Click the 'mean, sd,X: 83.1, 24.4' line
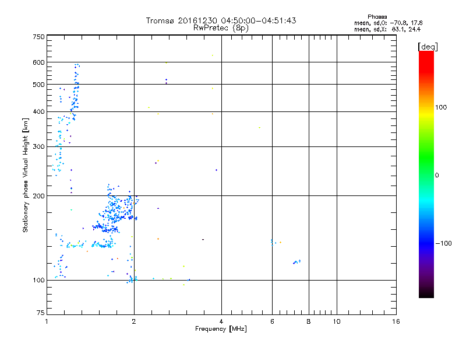The width and height of the screenshot is (466, 350). click(387, 29)
